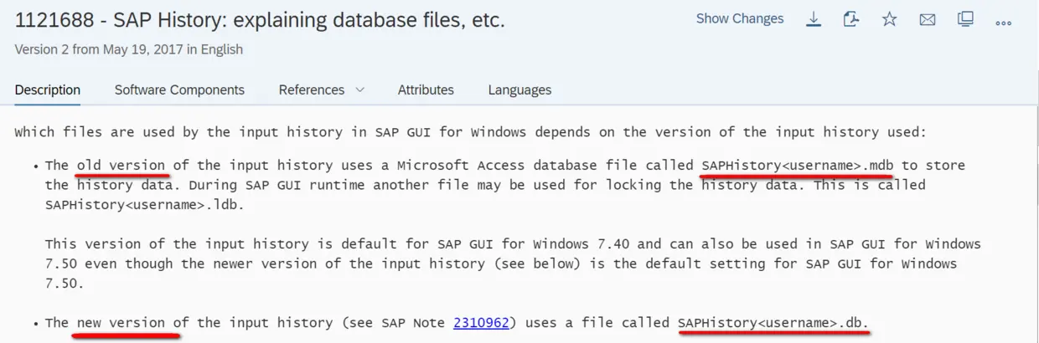This screenshot has width=1039, height=343.
Task: Open the Software Components tab
Action: point(179,90)
